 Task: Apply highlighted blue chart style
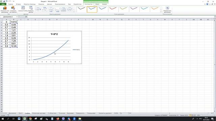[x=92, y=9]
